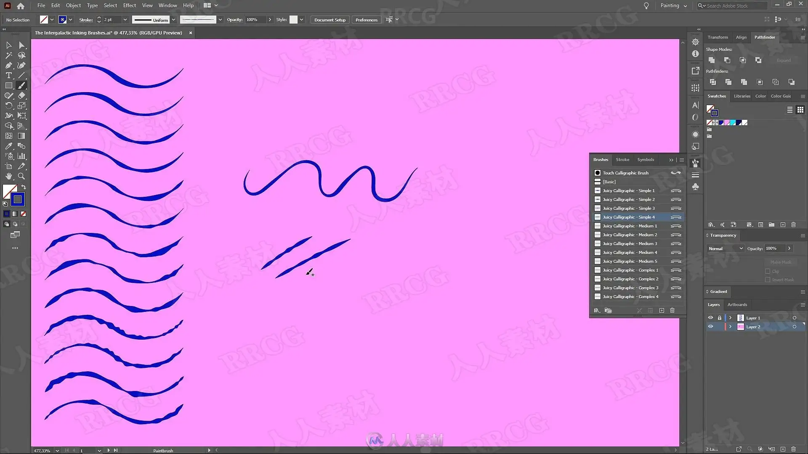Open the graphic Style dropdown
This screenshot has height=454, width=808.
point(301,20)
